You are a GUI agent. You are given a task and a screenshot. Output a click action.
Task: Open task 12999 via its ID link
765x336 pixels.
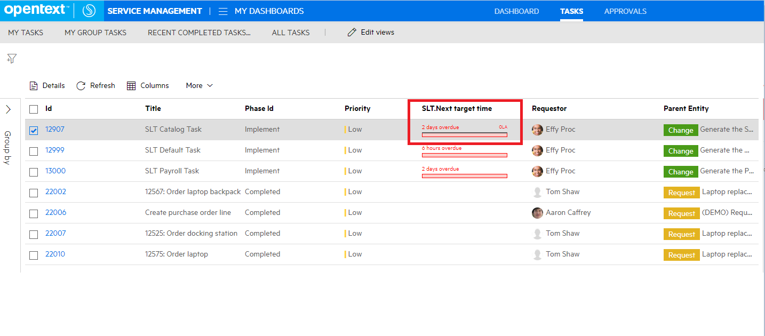pos(55,150)
